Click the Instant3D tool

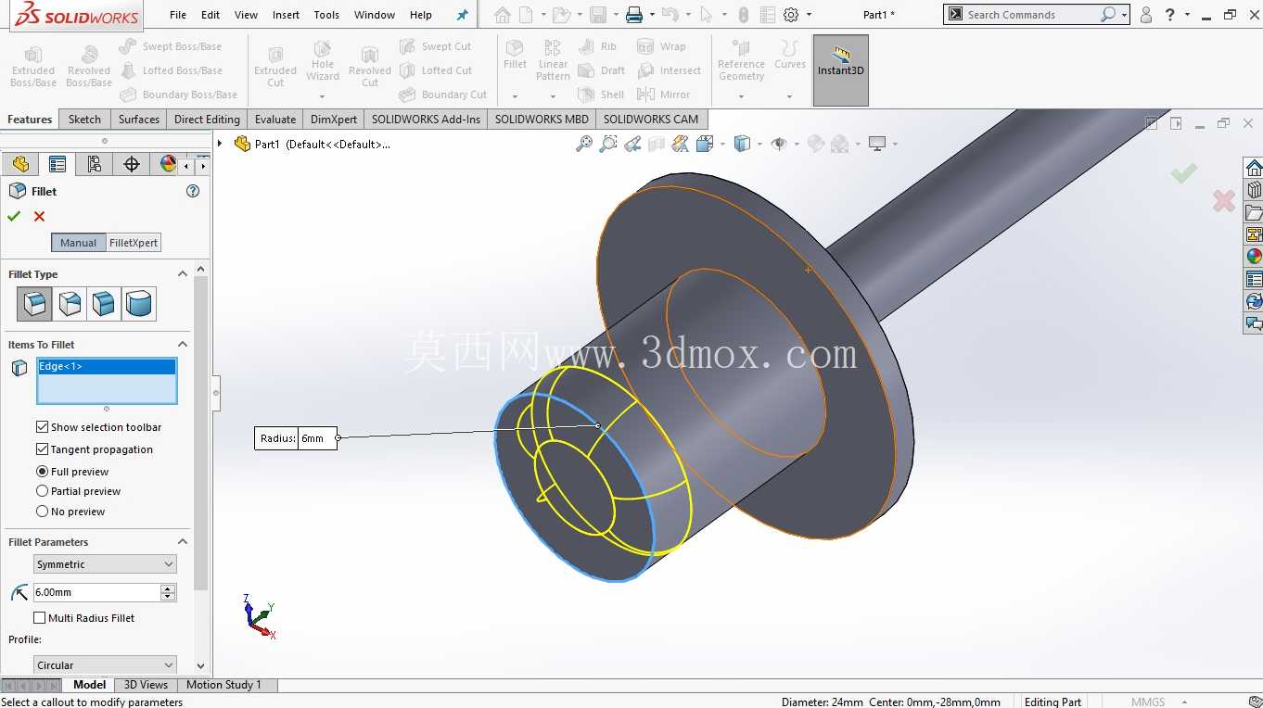(x=841, y=70)
